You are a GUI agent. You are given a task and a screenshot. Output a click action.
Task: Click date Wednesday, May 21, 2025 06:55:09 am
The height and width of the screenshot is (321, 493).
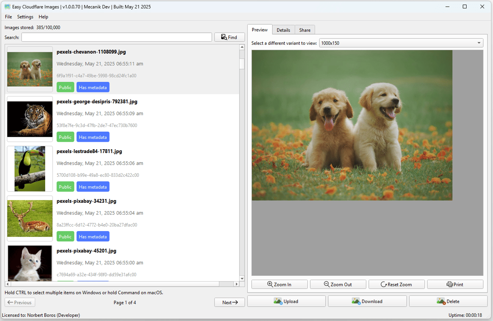100,114
